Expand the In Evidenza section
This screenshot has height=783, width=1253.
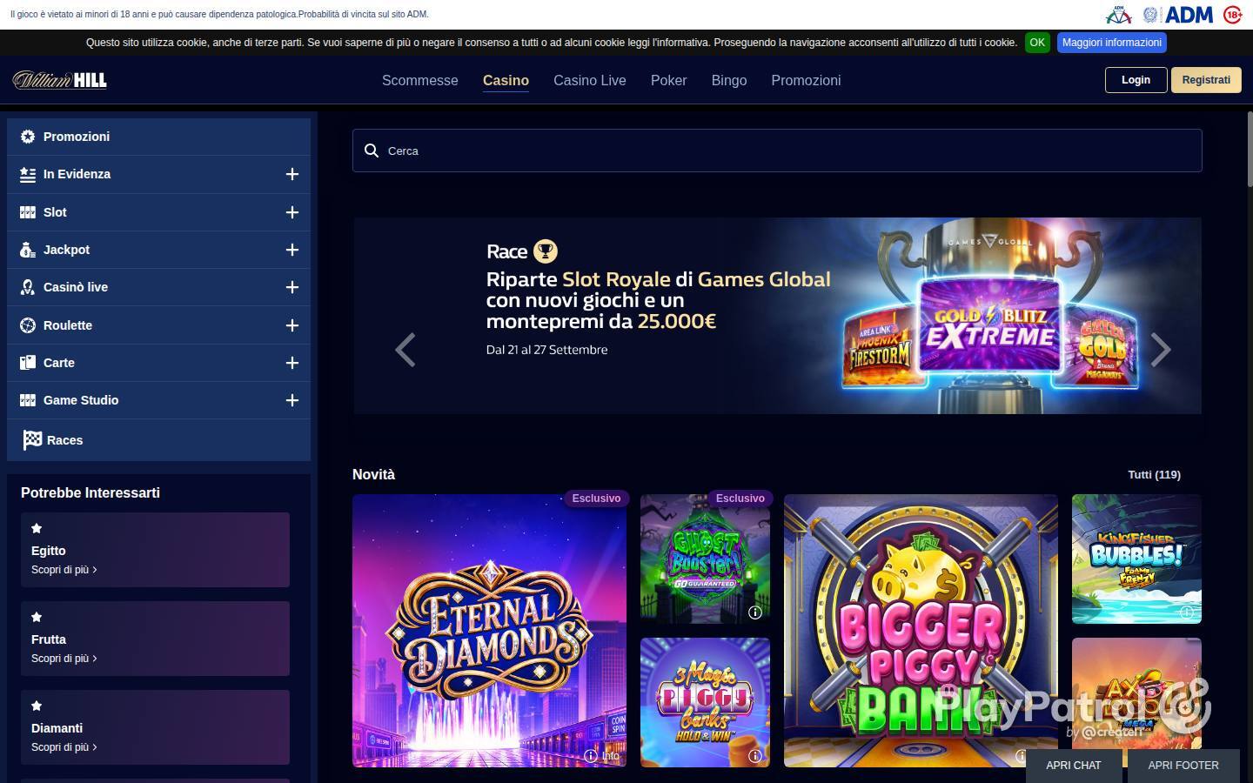292,174
